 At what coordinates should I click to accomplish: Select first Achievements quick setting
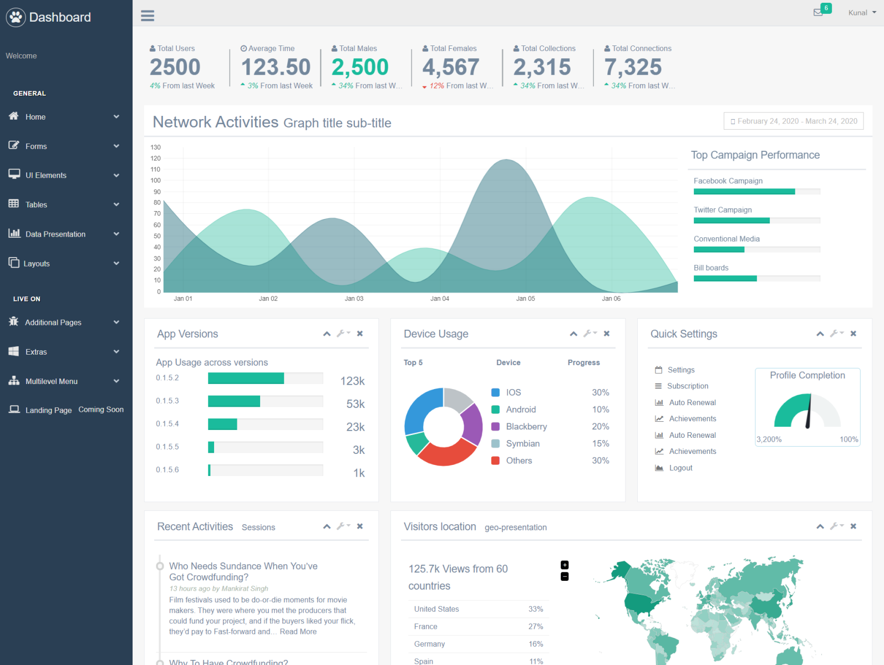[693, 419]
